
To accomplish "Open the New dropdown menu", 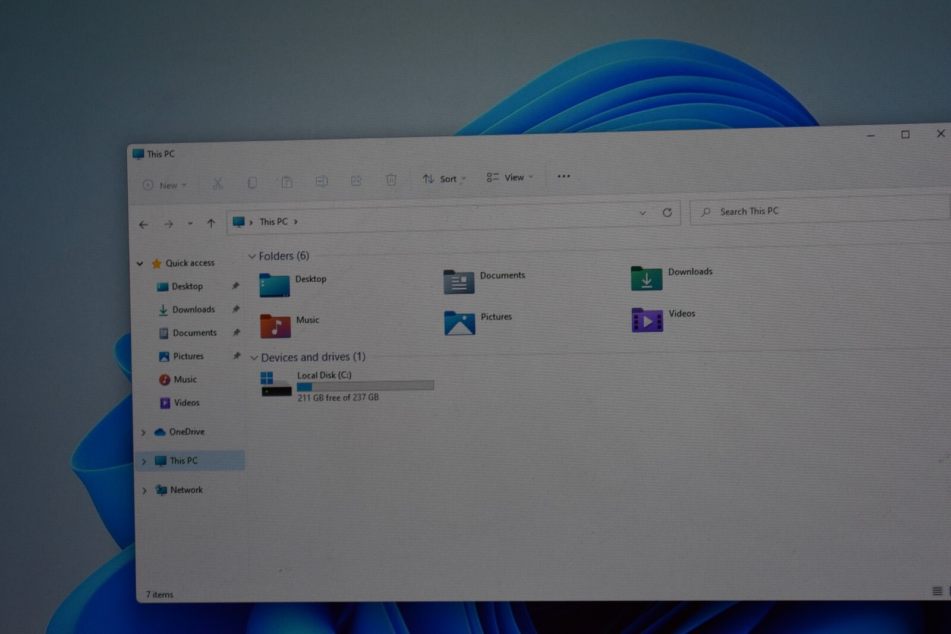I will coord(165,185).
